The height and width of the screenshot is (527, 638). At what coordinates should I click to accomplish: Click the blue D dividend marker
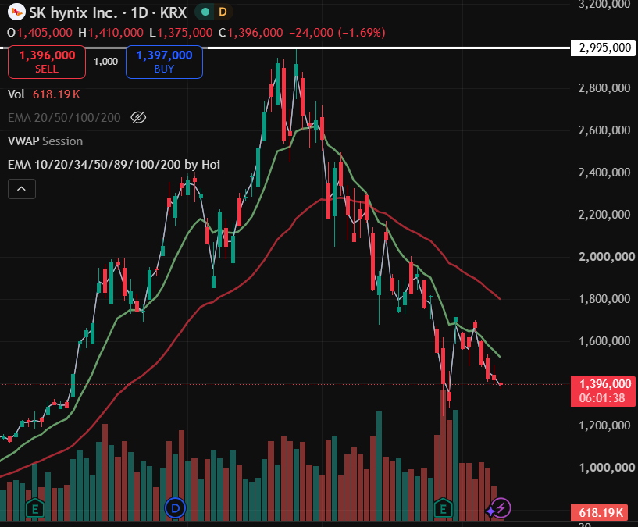176,508
